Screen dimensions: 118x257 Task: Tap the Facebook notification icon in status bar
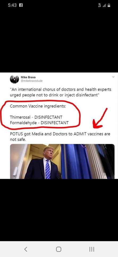(21, 5)
